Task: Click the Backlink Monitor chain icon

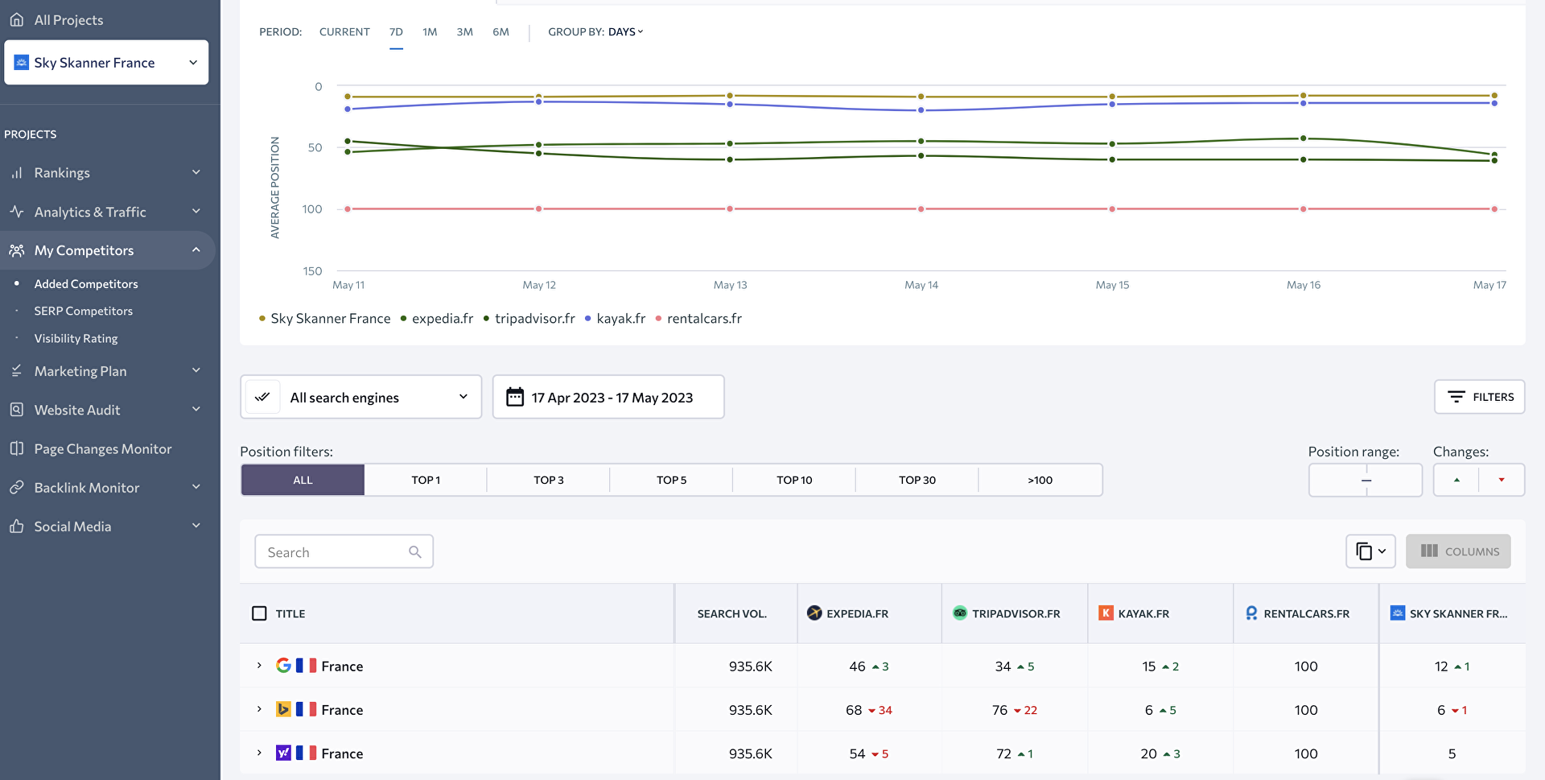Action: point(17,487)
